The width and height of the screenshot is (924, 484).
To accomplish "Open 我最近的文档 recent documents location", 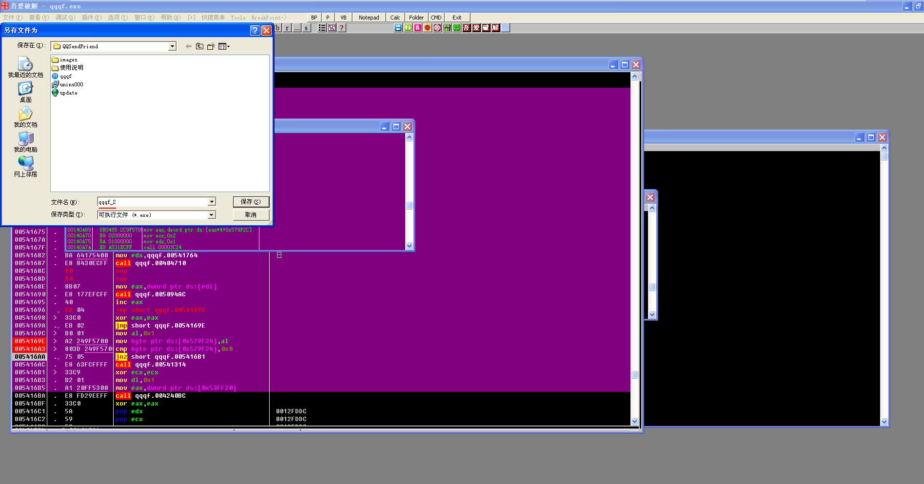I will click(25, 67).
